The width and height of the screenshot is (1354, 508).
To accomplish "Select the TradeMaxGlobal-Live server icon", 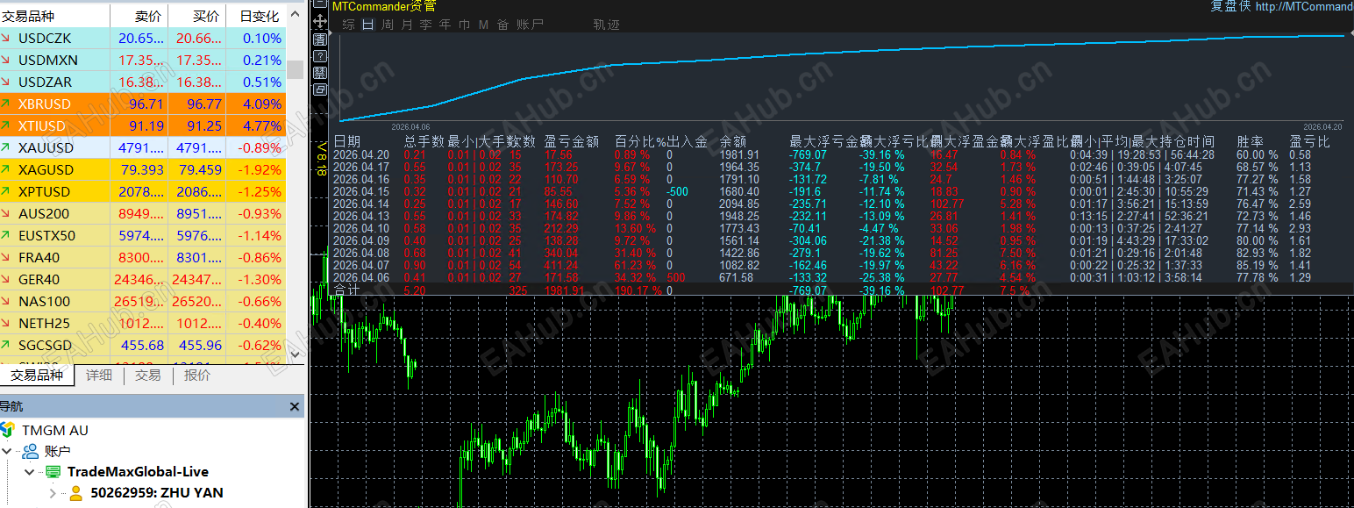I will point(53,472).
